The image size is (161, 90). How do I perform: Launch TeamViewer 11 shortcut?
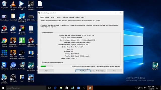click(4, 67)
